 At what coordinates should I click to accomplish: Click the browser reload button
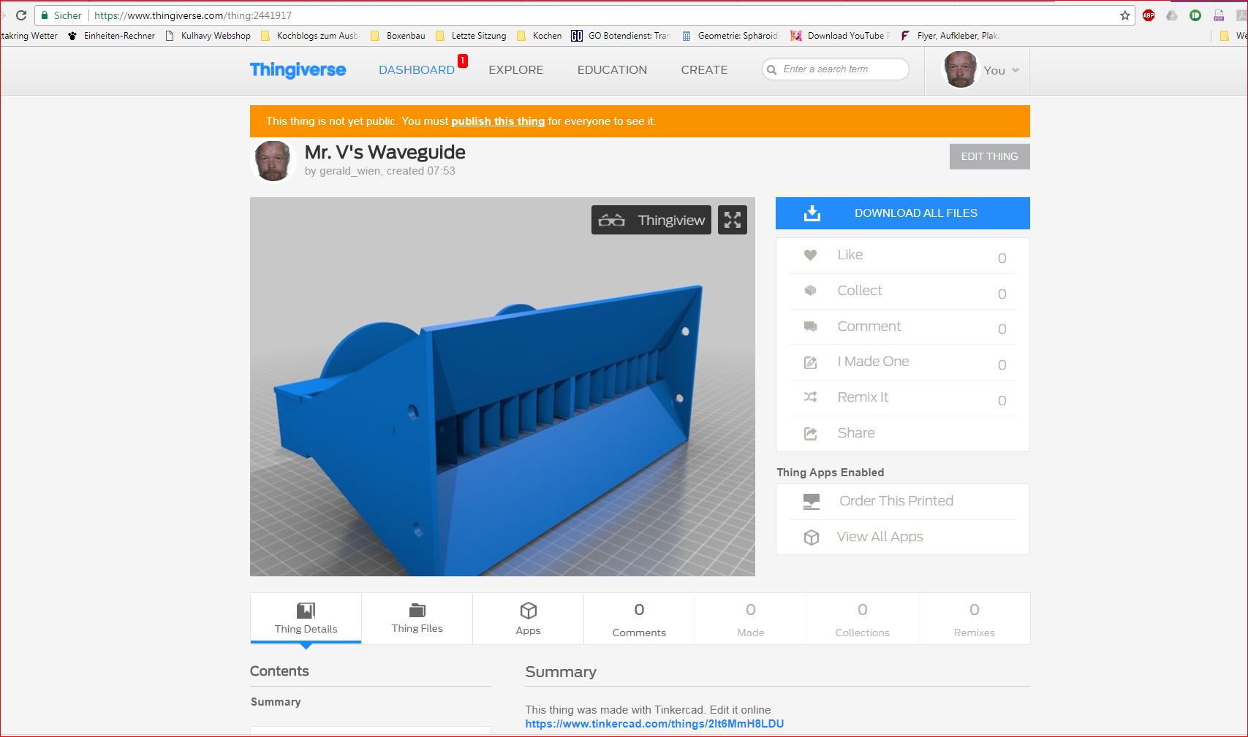tap(21, 15)
